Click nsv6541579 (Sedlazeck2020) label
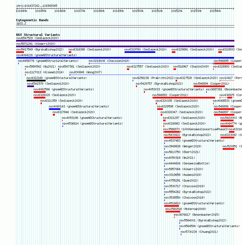 (x=48, y=84)
